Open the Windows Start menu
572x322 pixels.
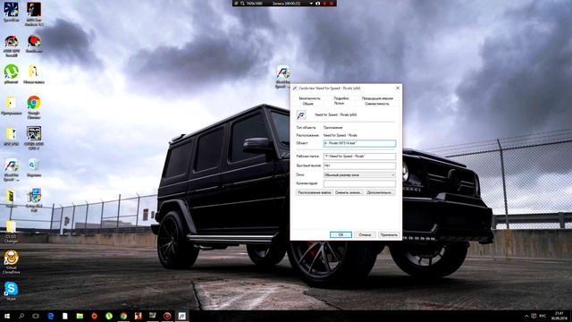(7, 316)
